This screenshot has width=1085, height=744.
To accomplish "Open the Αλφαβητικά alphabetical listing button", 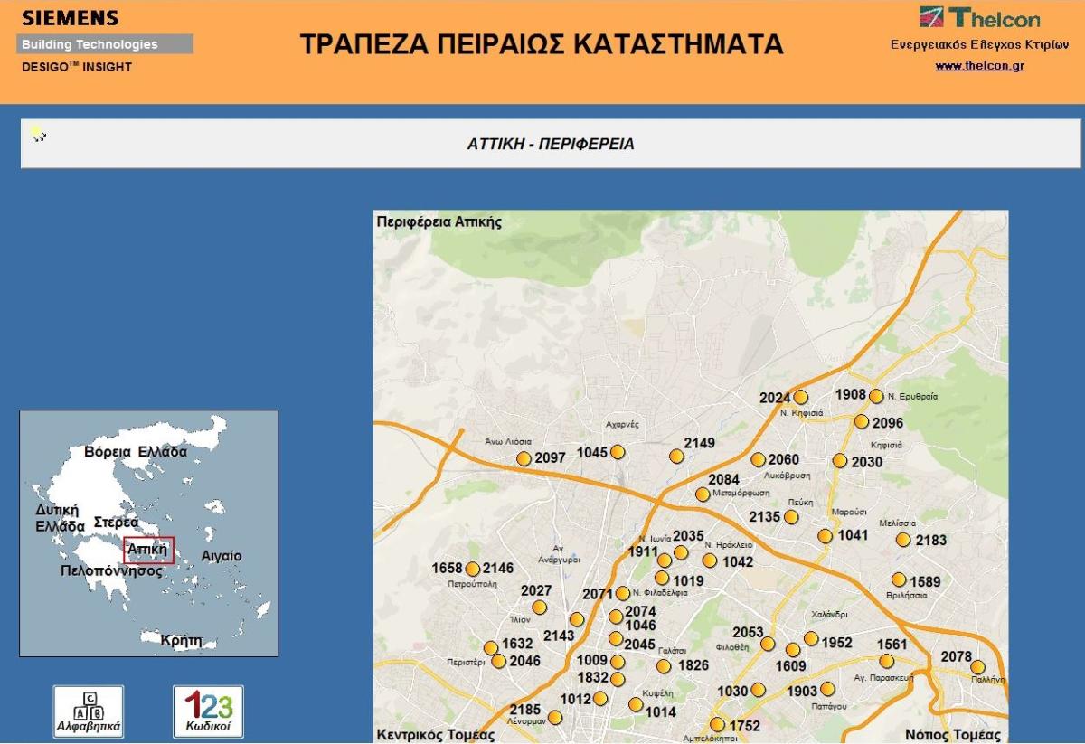I will [x=89, y=711].
